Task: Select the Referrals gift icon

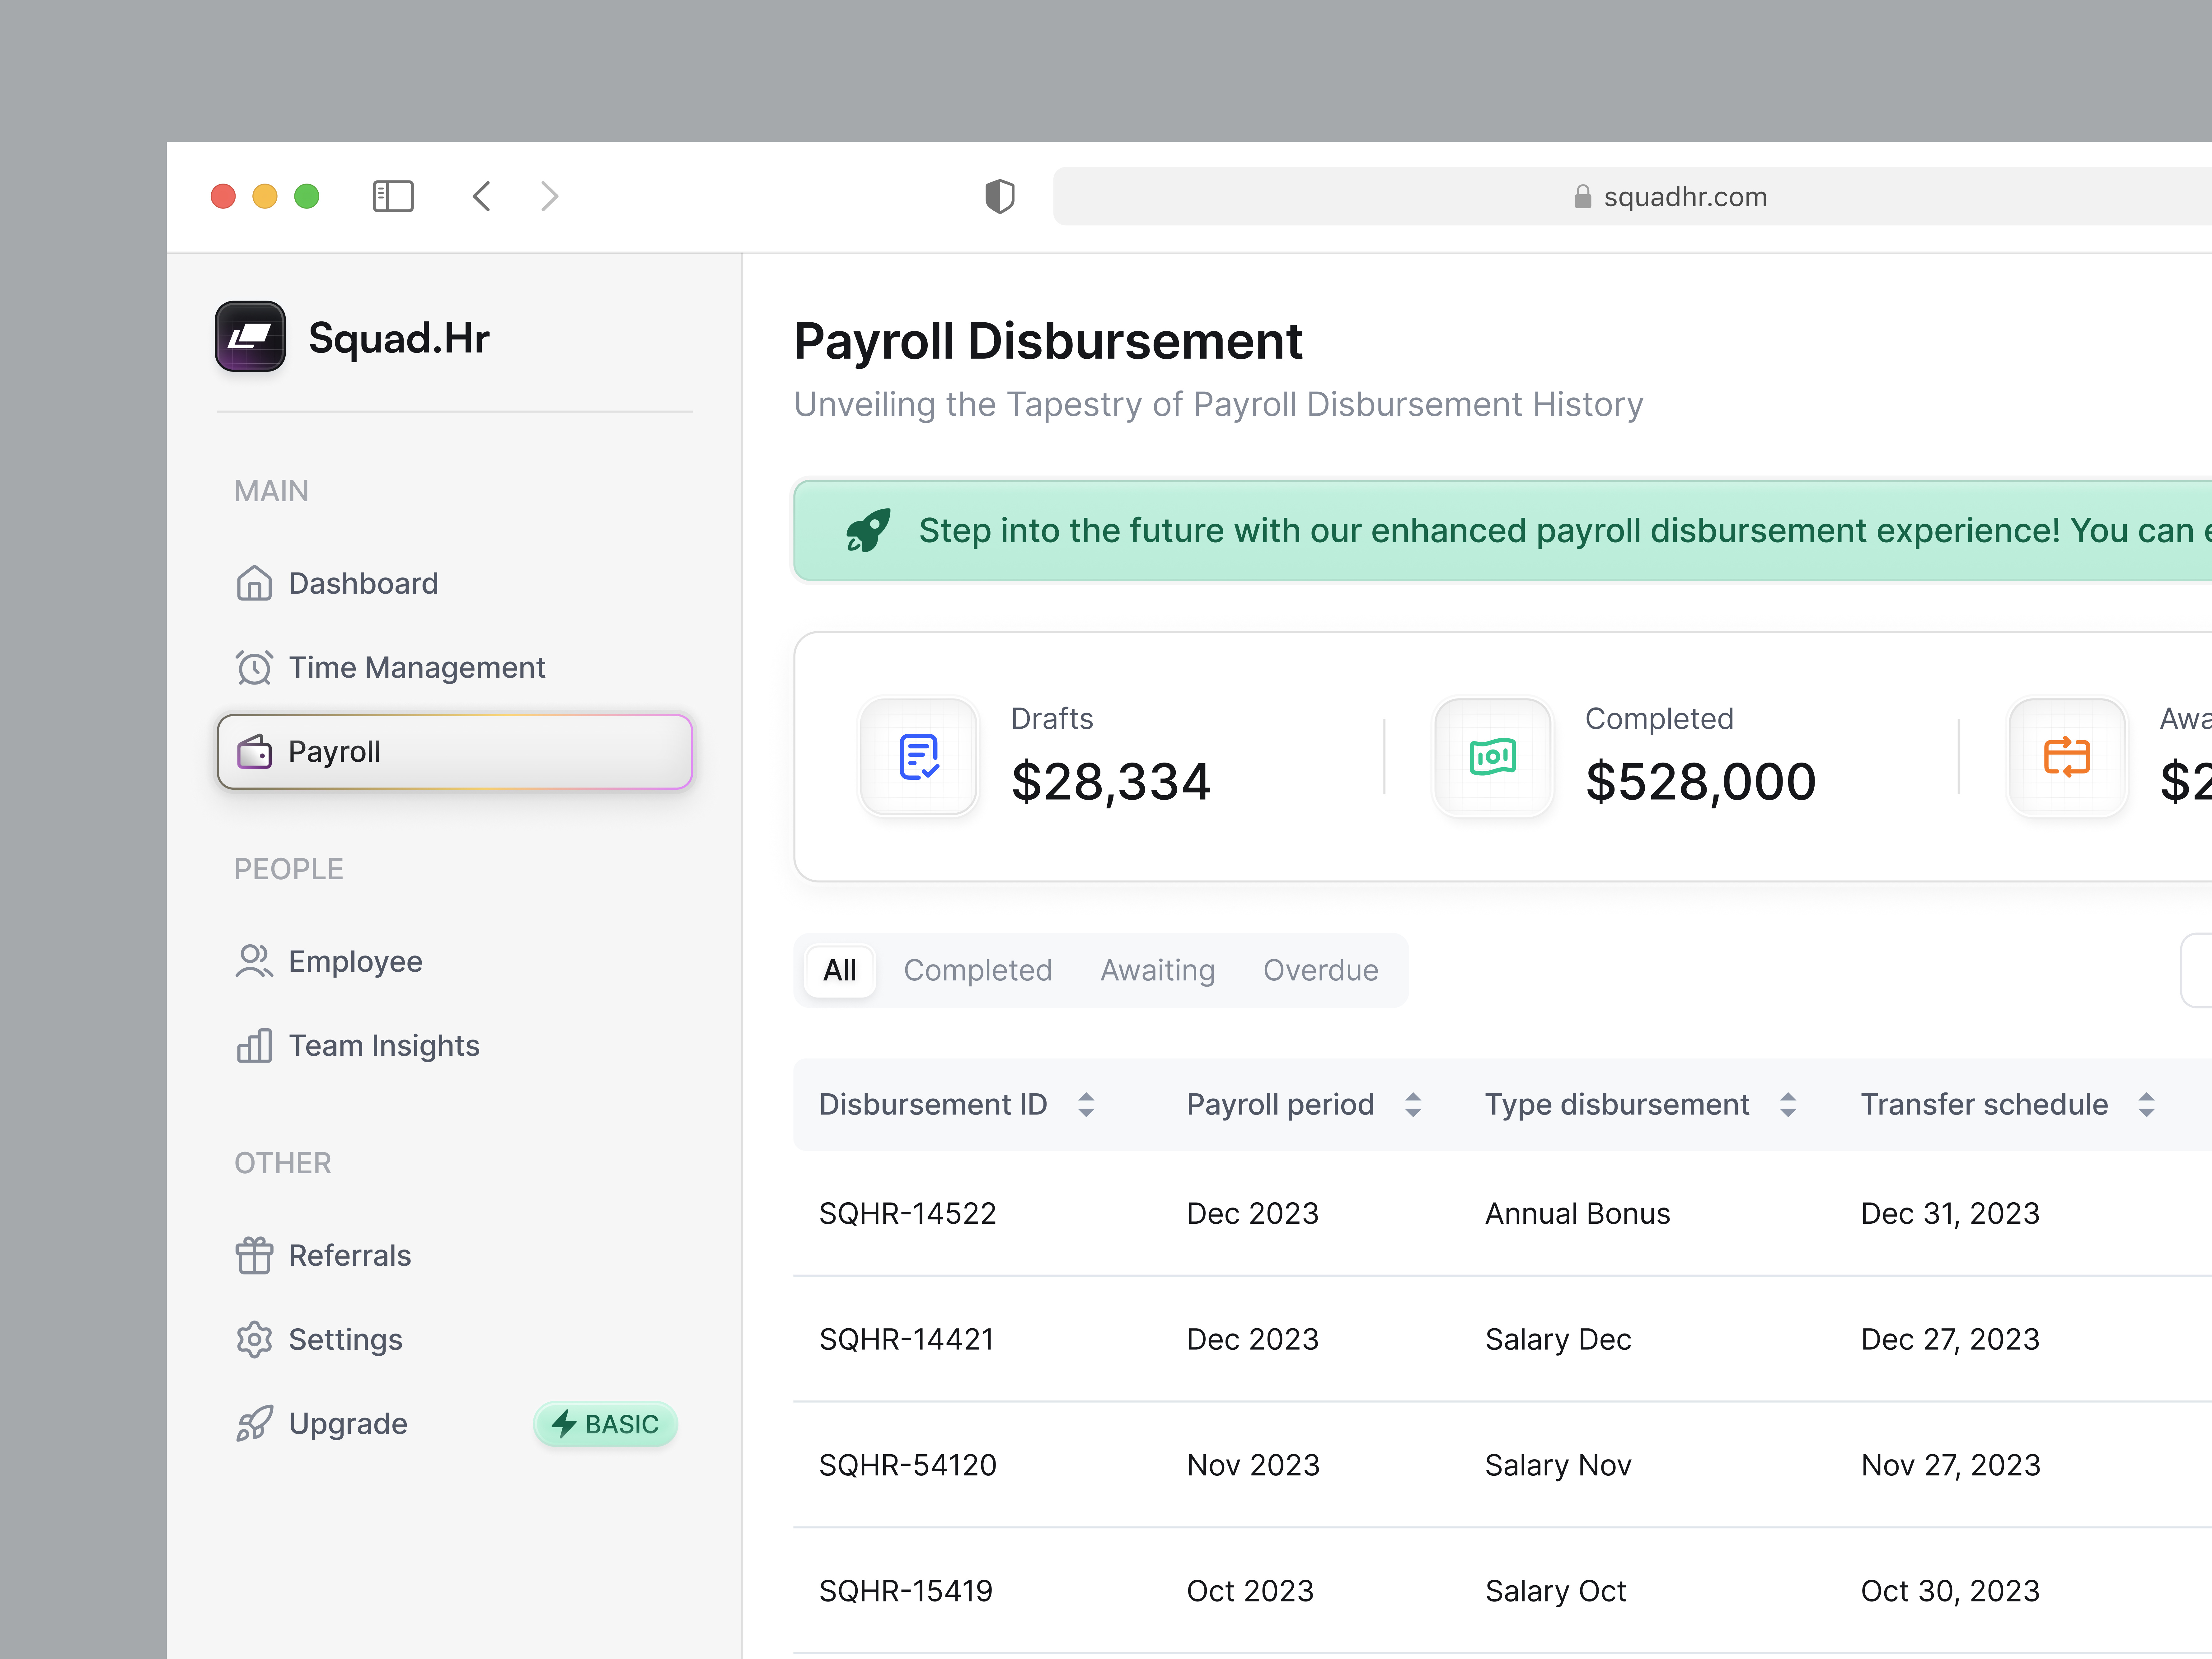Action: [x=254, y=1255]
